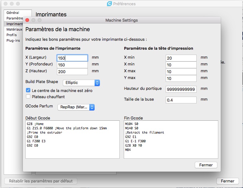Viewport: 243px width, 188px height.
Task: Click the Cura logo in Préférences title bar
Action: click(109, 4)
